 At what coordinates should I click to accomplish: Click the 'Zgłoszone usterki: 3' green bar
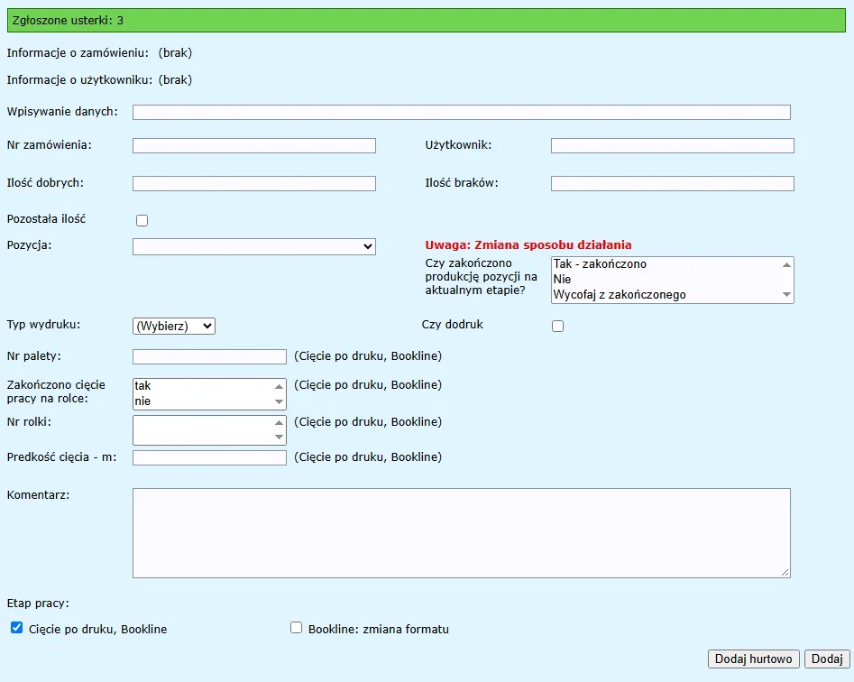[426, 21]
